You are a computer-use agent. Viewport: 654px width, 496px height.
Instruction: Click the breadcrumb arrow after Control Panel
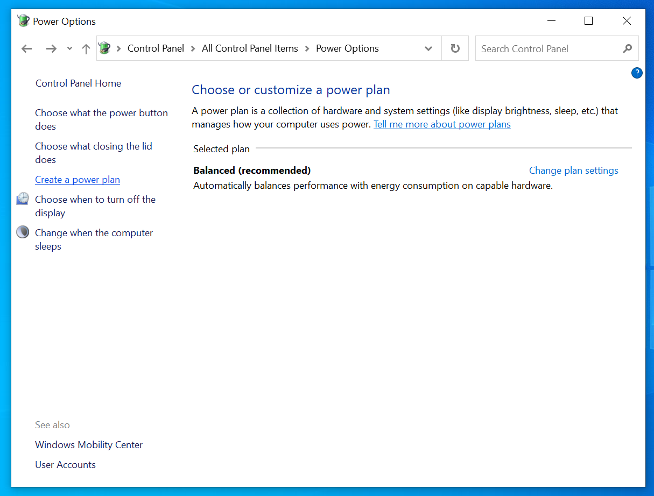point(192,48)
